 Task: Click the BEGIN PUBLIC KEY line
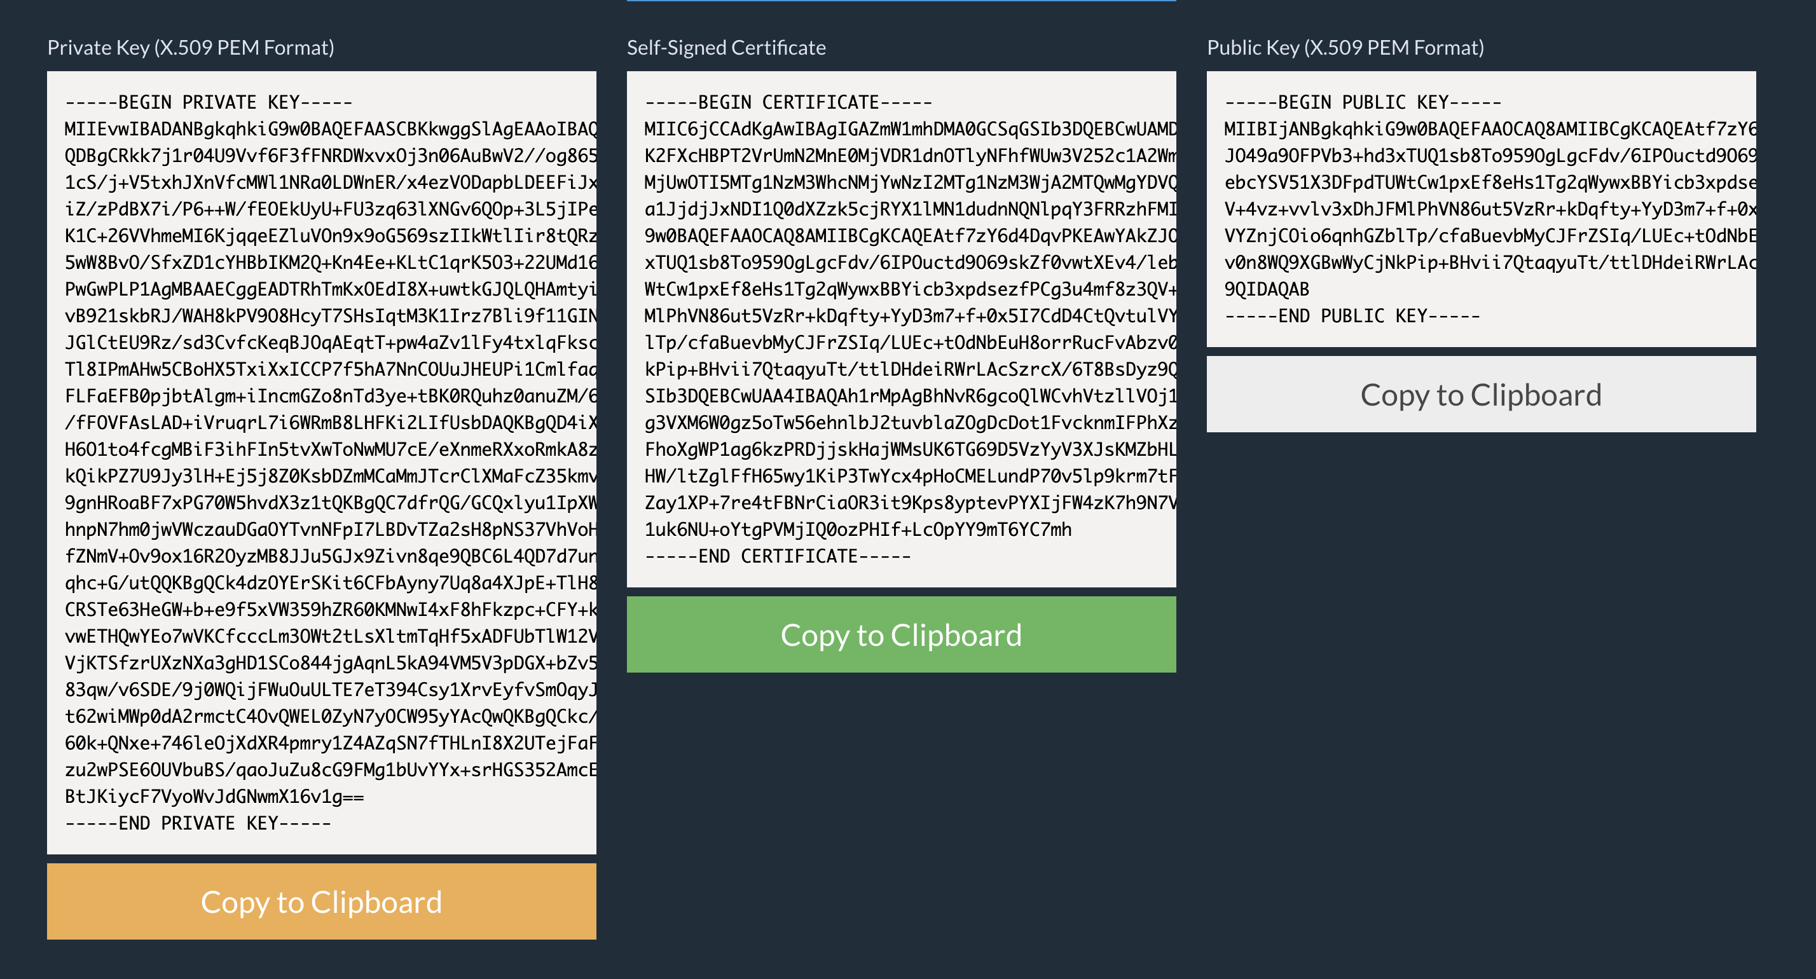click(1363, 102)
